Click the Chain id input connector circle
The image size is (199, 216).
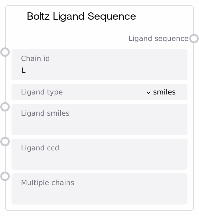point(5,52)
